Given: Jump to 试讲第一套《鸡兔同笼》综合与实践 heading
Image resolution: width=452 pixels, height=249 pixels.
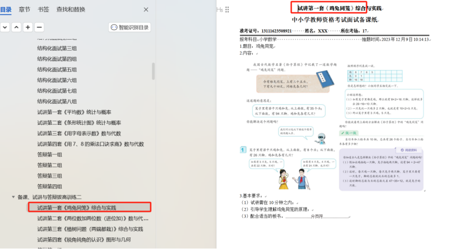Looking at the screenshot, I should [77, 207].
